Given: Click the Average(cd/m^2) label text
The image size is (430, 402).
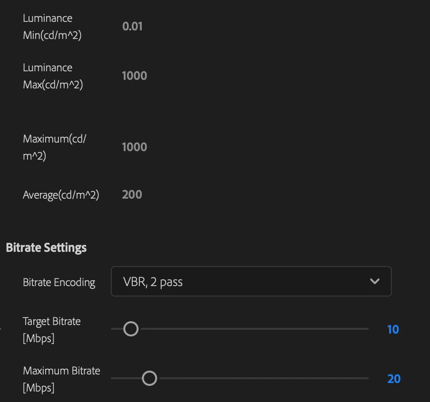Looking at the screenshot, I should [x=61, y=195].
